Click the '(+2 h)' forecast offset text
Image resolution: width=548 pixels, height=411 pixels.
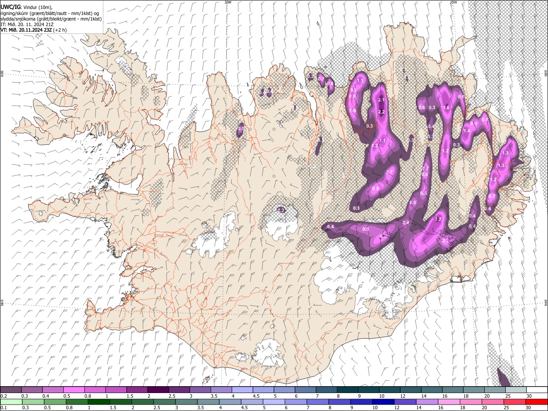(60, 30)
